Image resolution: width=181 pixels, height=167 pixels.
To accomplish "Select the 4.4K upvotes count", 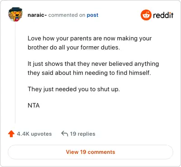I will (x=34, y=134).
